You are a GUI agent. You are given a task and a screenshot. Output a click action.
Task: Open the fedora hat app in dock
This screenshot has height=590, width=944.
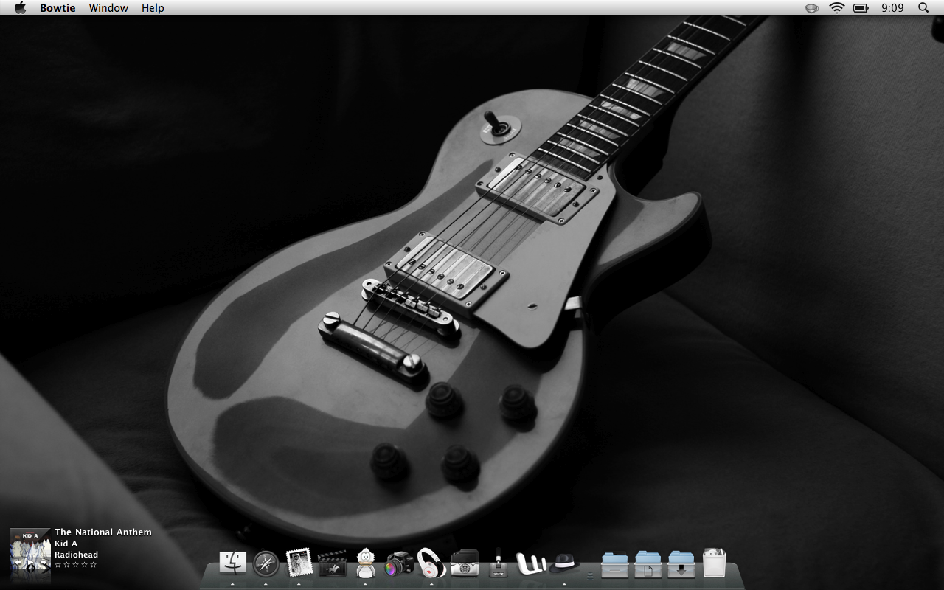pos(564,563)
